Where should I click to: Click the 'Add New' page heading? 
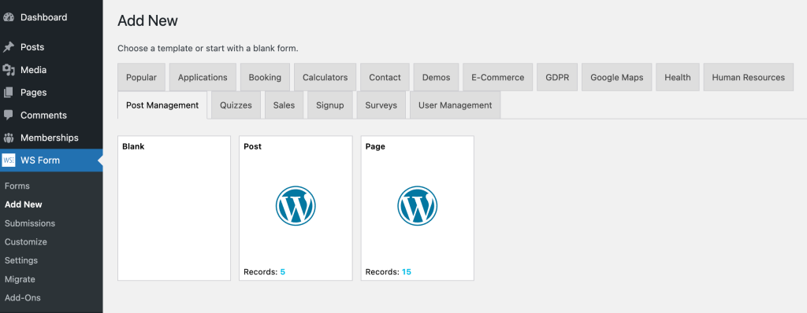pyautogui.click(x=147, y=21)
